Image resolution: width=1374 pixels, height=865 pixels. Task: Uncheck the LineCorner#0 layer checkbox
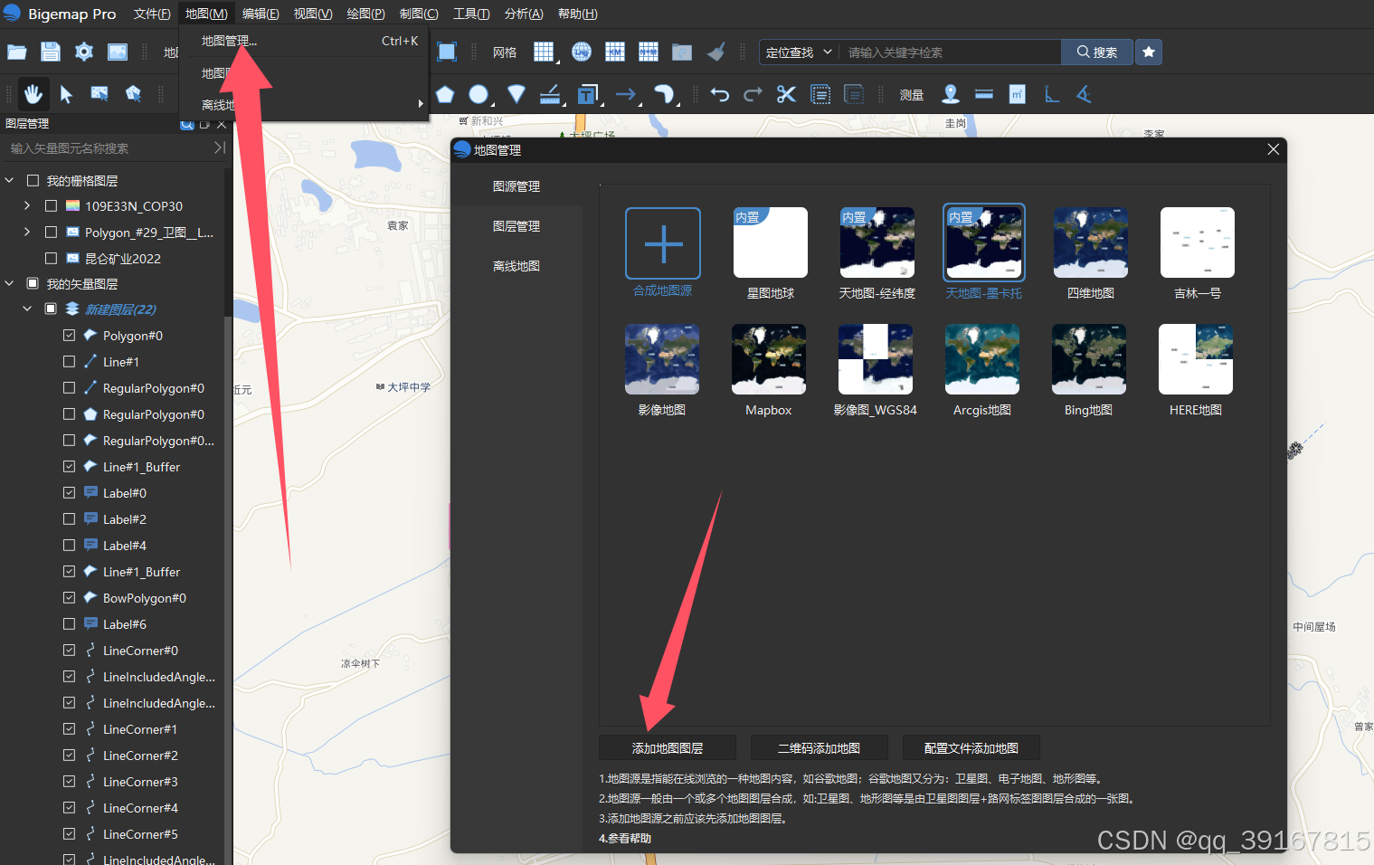pyautogui.click(x=69, y=650)
